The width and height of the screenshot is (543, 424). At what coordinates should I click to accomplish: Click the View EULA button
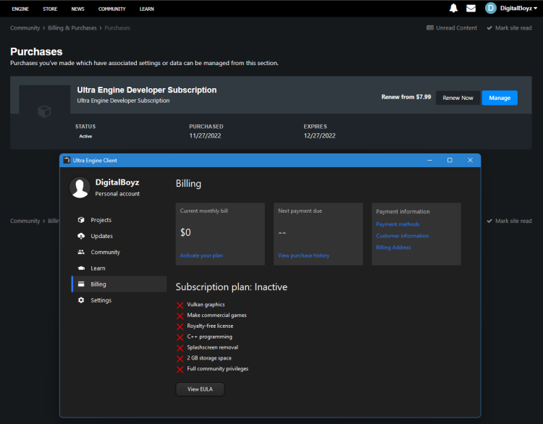(x=200, y=389)
